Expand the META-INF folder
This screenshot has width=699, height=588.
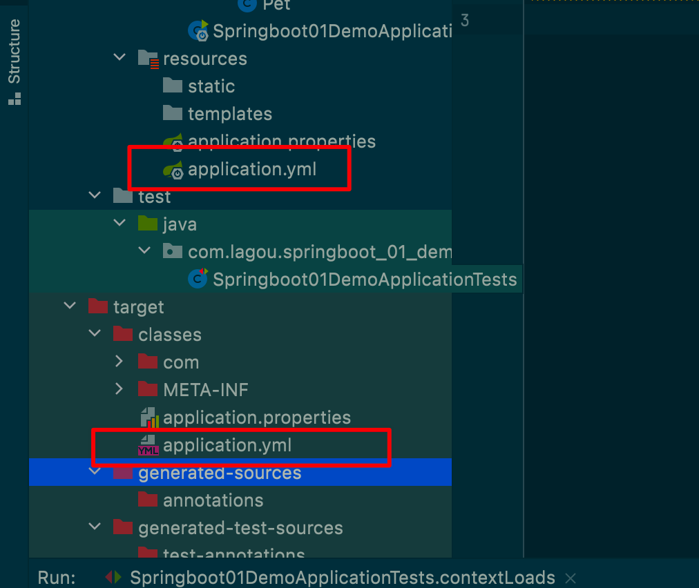click(119, 389)
